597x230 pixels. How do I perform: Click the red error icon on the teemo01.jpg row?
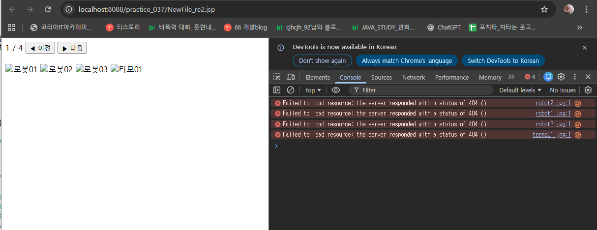point(278,135)
